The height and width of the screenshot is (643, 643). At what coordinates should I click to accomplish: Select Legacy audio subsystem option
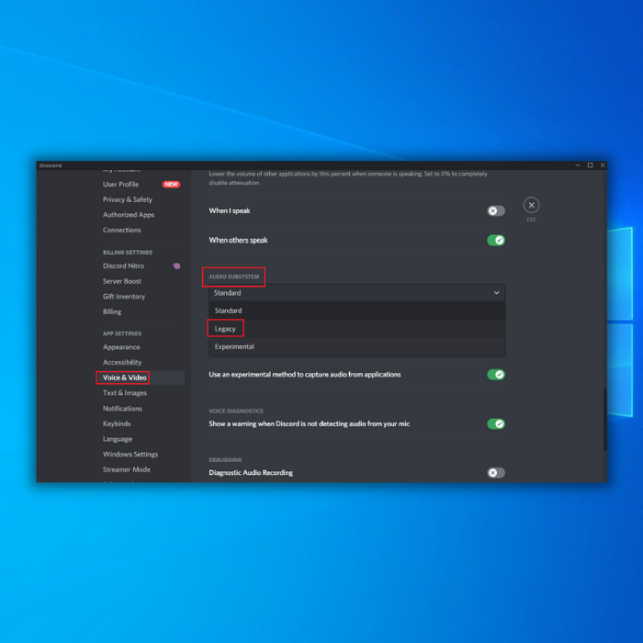(x=356, y=329)
